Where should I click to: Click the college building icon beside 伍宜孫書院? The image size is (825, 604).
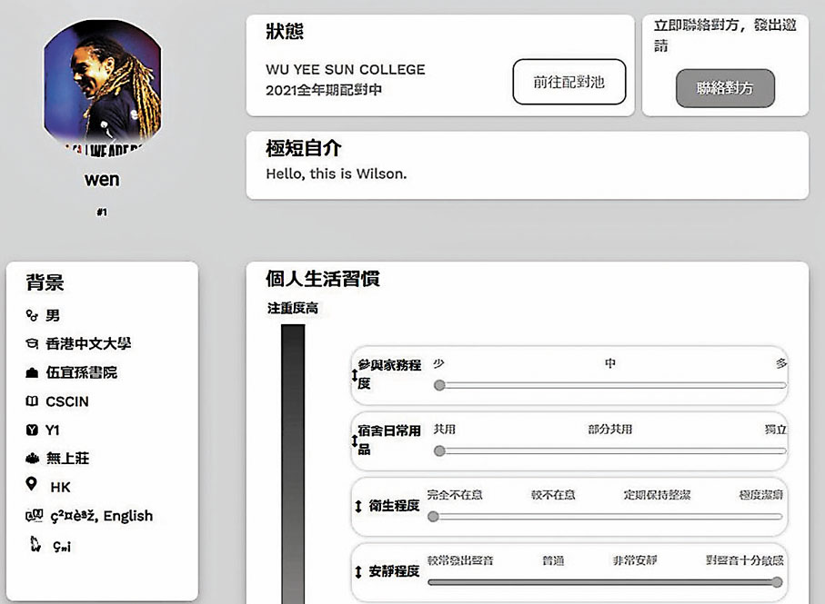pyautogui.click(x=33, y=373)
